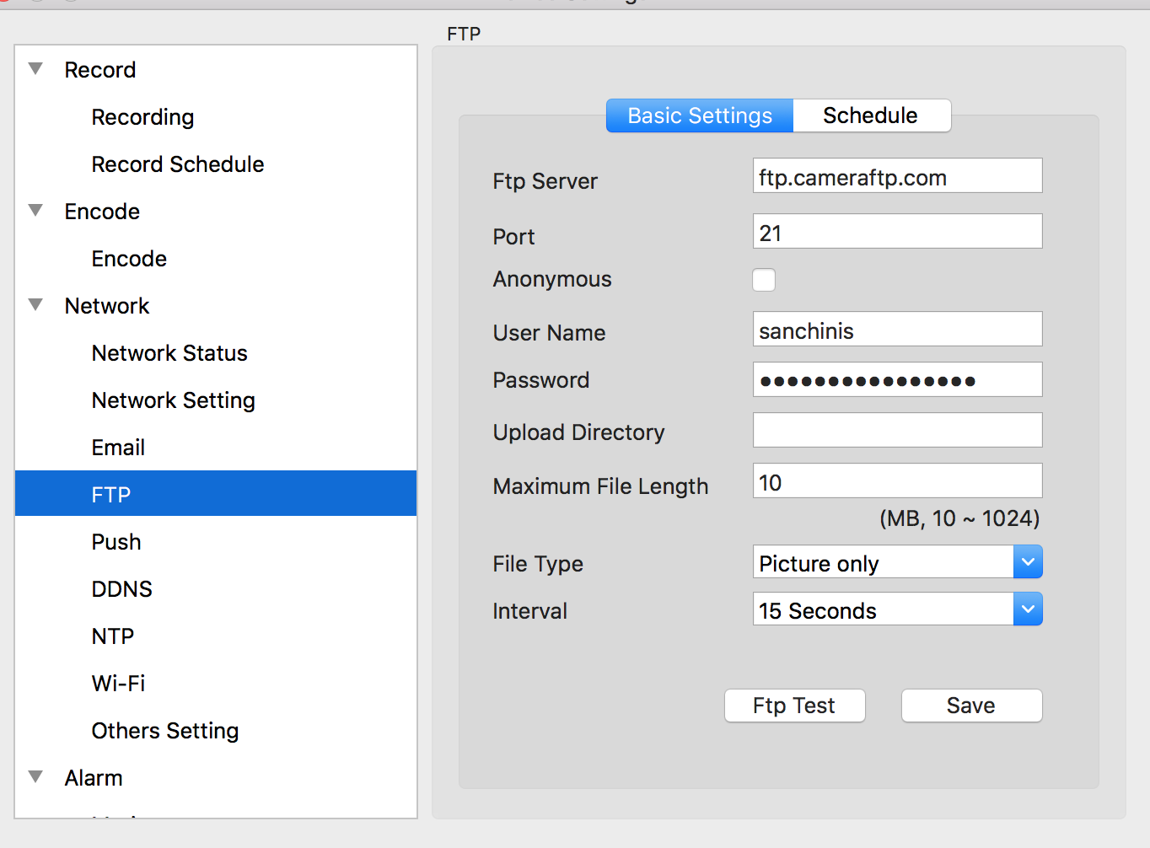The image size is (1150, 848).
Task: Select the Password field
Action: [897, 380]
